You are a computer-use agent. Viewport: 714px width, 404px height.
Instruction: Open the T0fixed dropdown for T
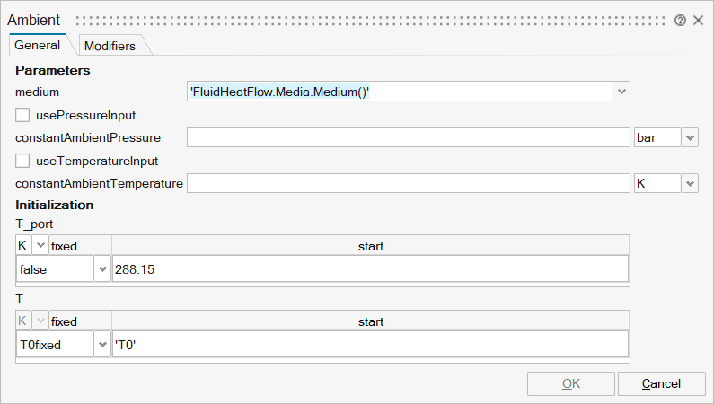102,344
